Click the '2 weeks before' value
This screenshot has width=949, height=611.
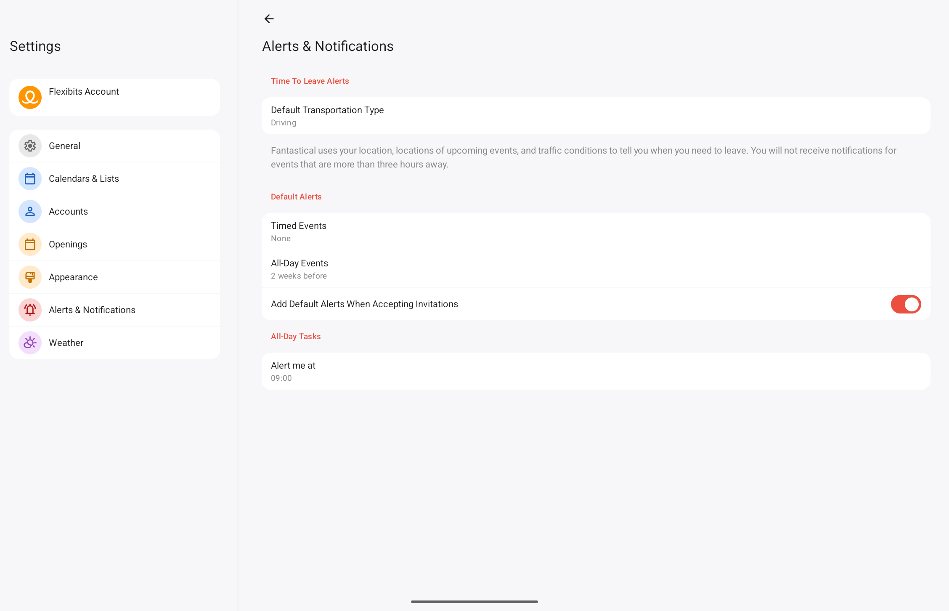coord(299,276)
